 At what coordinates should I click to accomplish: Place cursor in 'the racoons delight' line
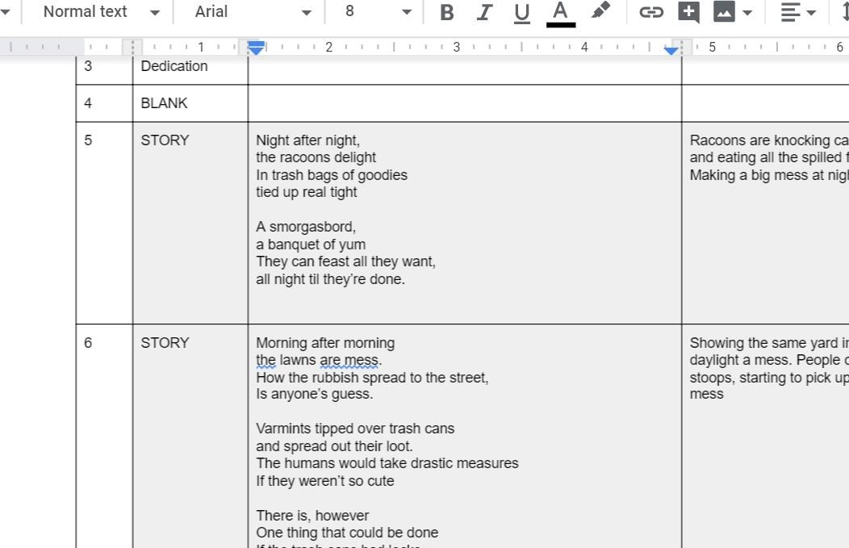click(316, 157)
